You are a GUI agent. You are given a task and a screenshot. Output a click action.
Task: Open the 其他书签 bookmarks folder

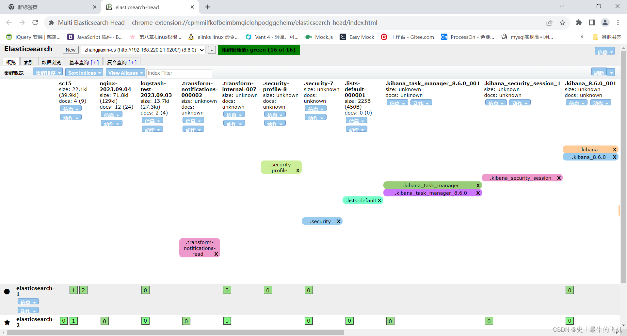(x=607, y=37)
